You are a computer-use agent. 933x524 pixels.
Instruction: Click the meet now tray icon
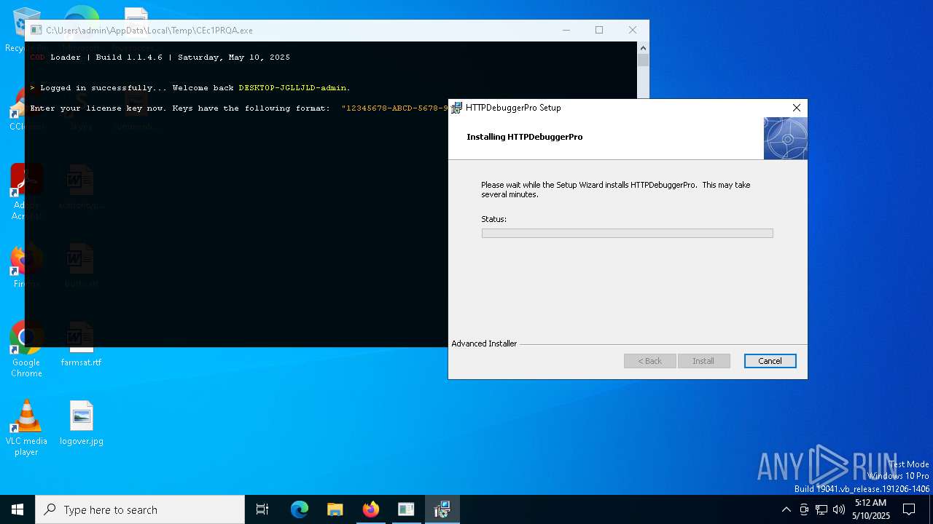pos(804,509)
